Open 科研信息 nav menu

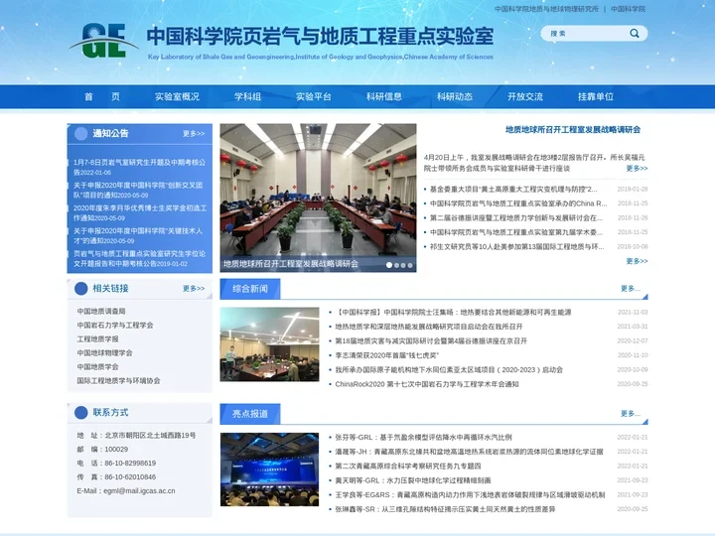tap(384, 96)
